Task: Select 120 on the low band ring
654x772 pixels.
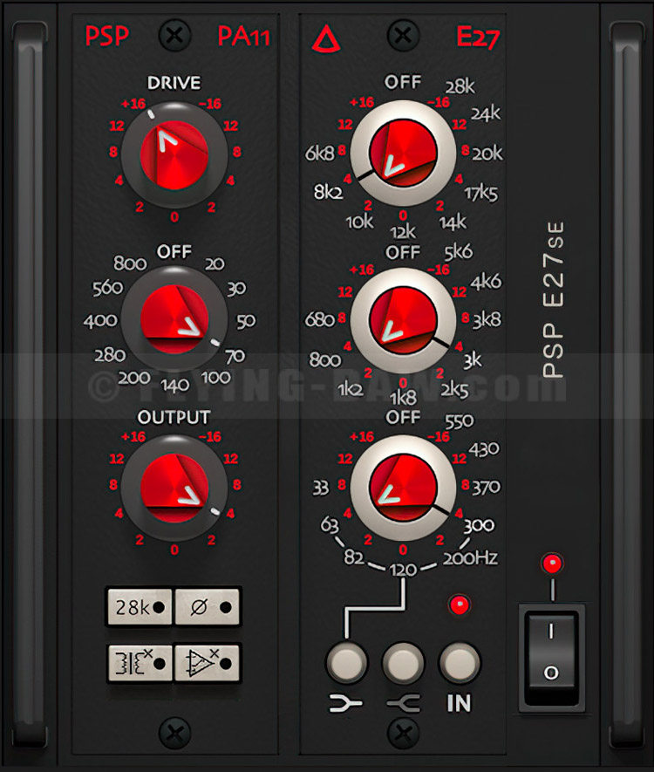Action: pos(403,570)
